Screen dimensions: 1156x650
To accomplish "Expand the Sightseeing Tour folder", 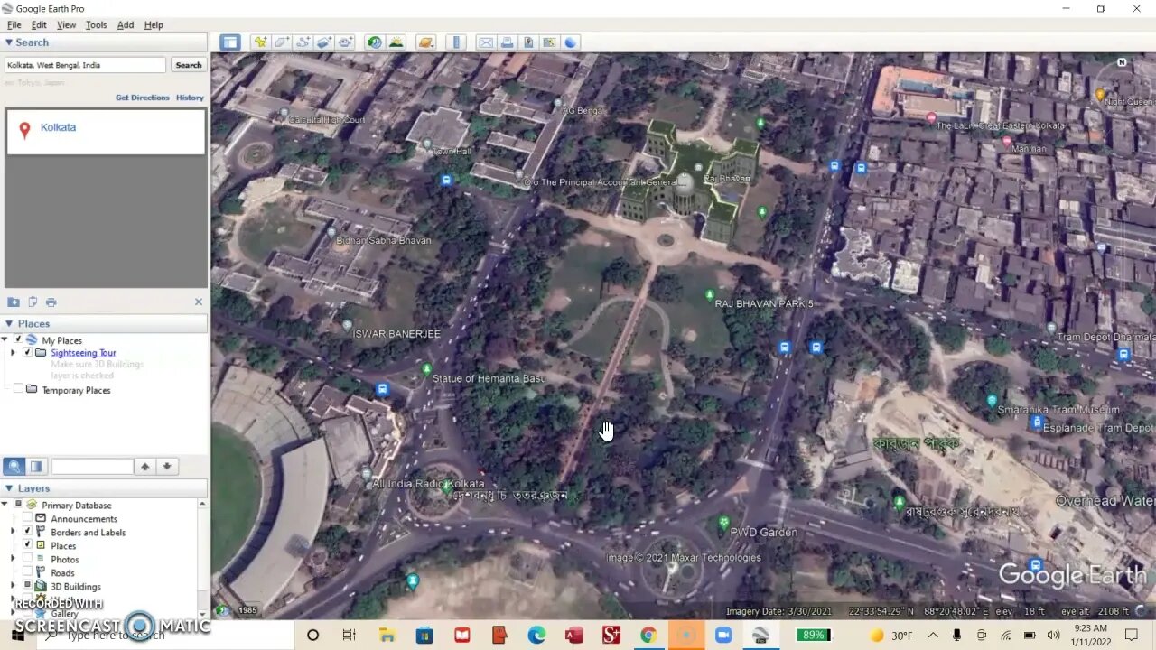I will coord(13,352).
